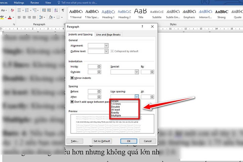The width and height of the screenshot is (243, 162).
Task: Apply red font color
Action: 10,17
